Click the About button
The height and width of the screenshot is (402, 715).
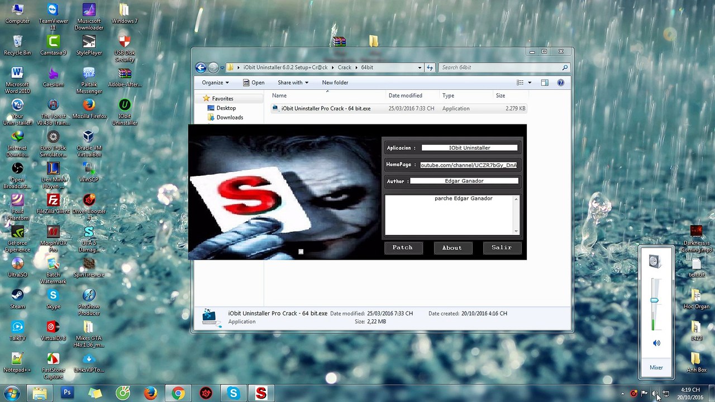452,247
